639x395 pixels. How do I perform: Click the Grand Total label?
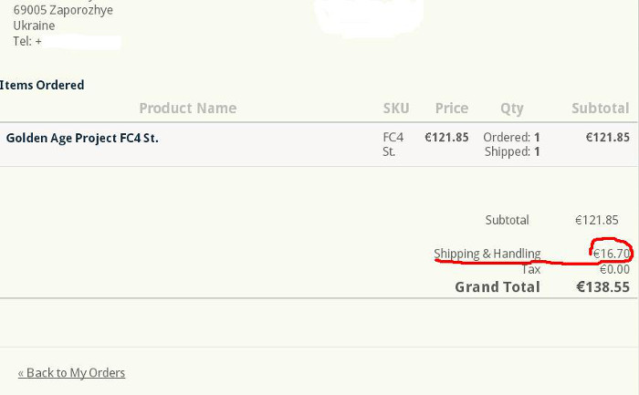click(x=498, y=286)
